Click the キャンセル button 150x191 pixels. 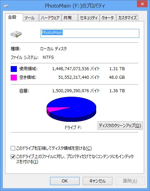98,181
